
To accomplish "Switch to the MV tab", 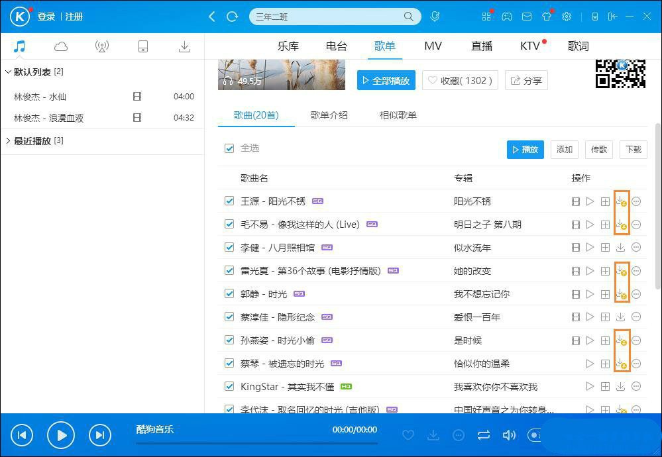I will (433, 46).
